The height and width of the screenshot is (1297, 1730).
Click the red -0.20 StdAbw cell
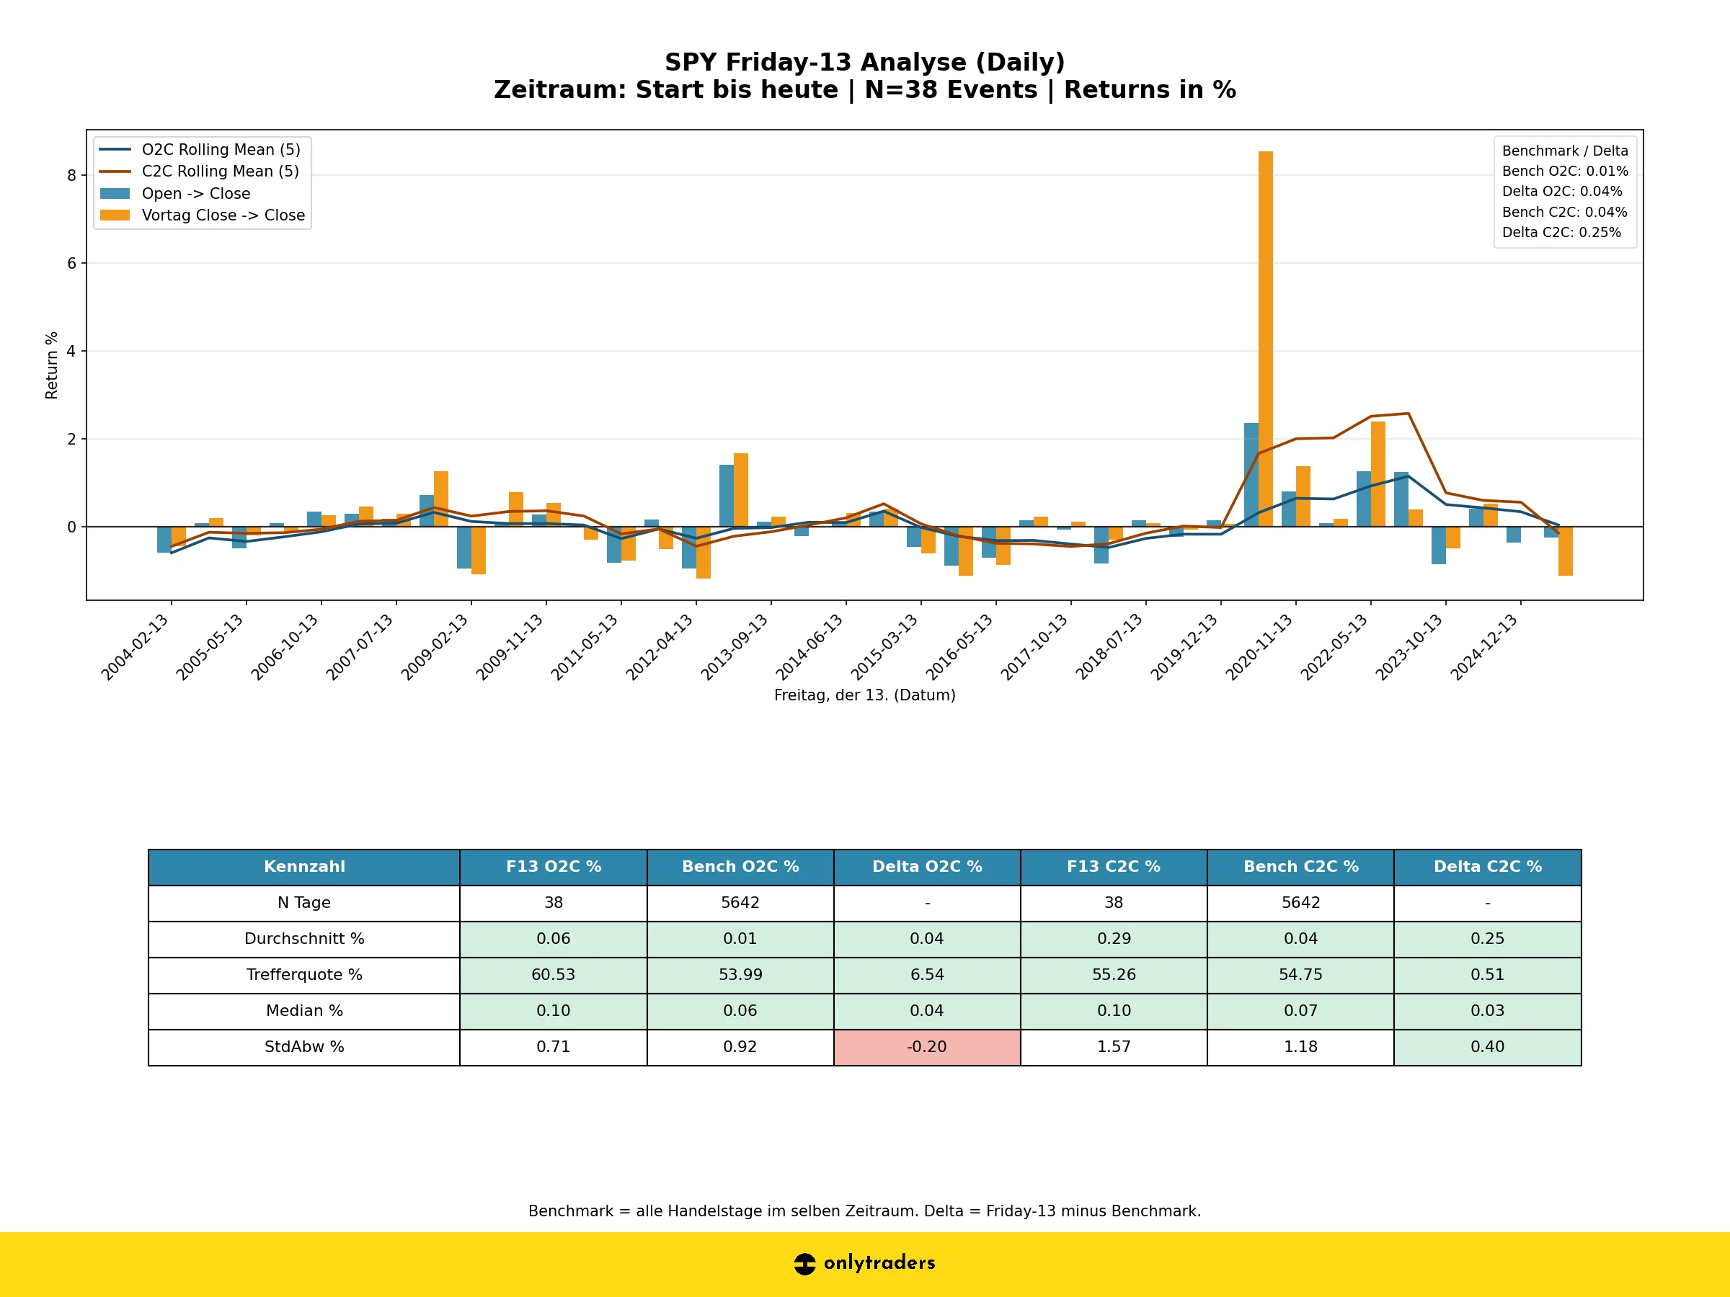coord(927,1047)
